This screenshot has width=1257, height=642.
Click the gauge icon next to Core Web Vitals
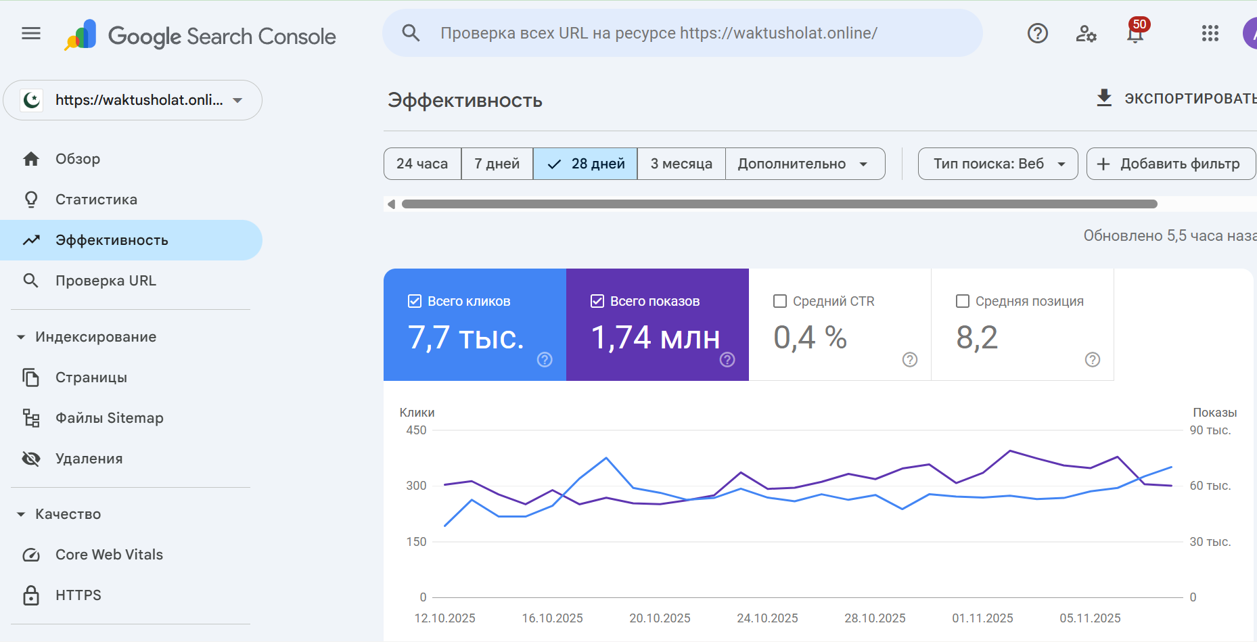pos(31,555)
